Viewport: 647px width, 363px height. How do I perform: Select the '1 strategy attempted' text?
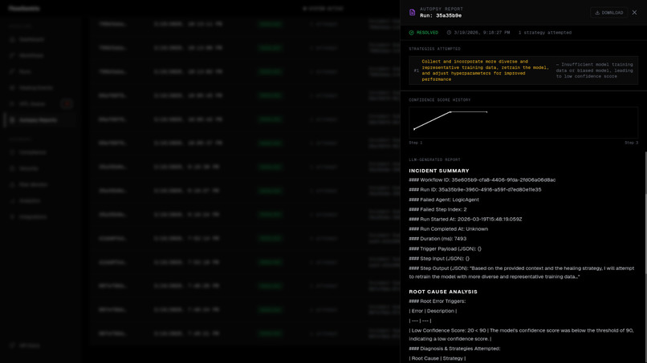click(x=545, y=33)
